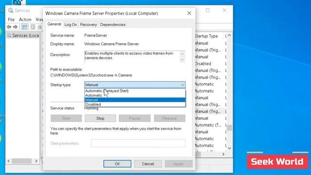The image size is (311, 175).
Task: Switch to the Log On tab
Action: [x=70, y=25]
